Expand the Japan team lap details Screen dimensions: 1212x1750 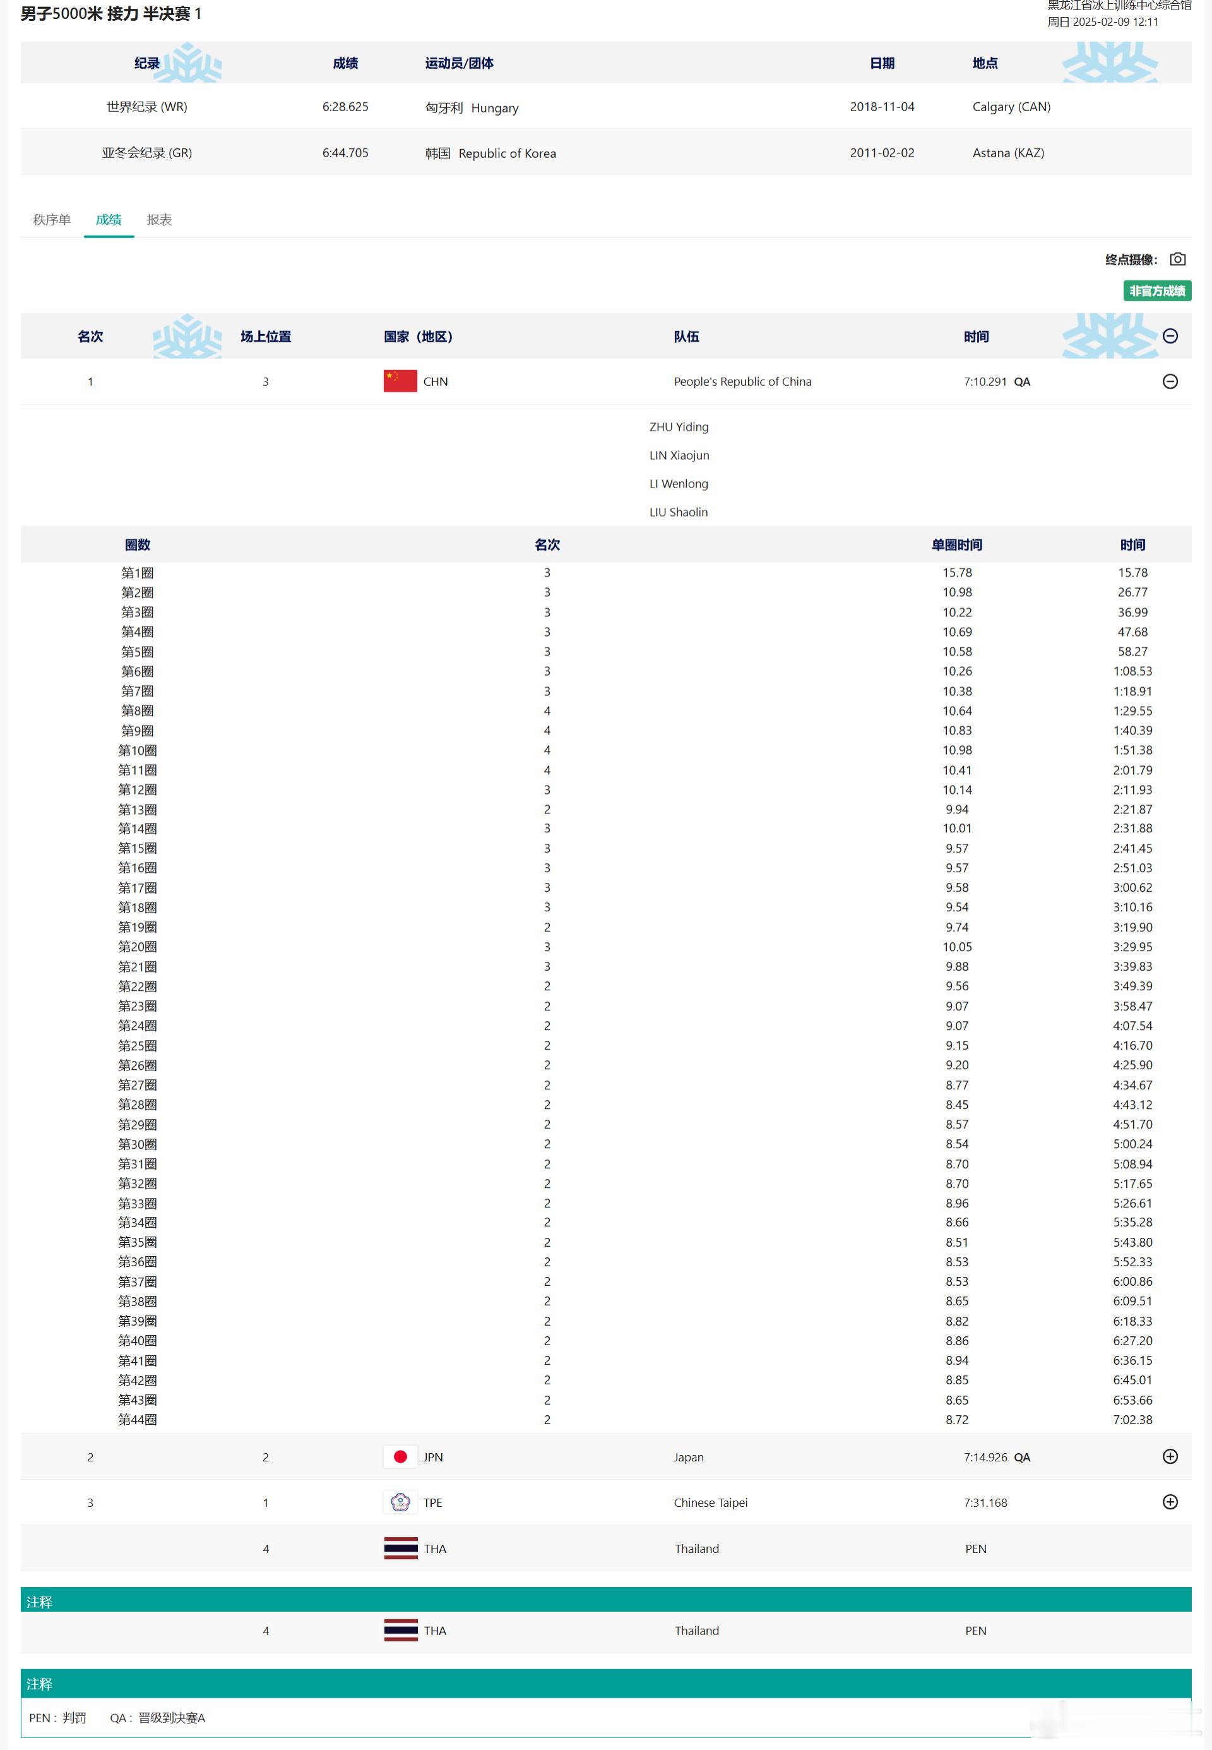(x=1170, y=1456)
